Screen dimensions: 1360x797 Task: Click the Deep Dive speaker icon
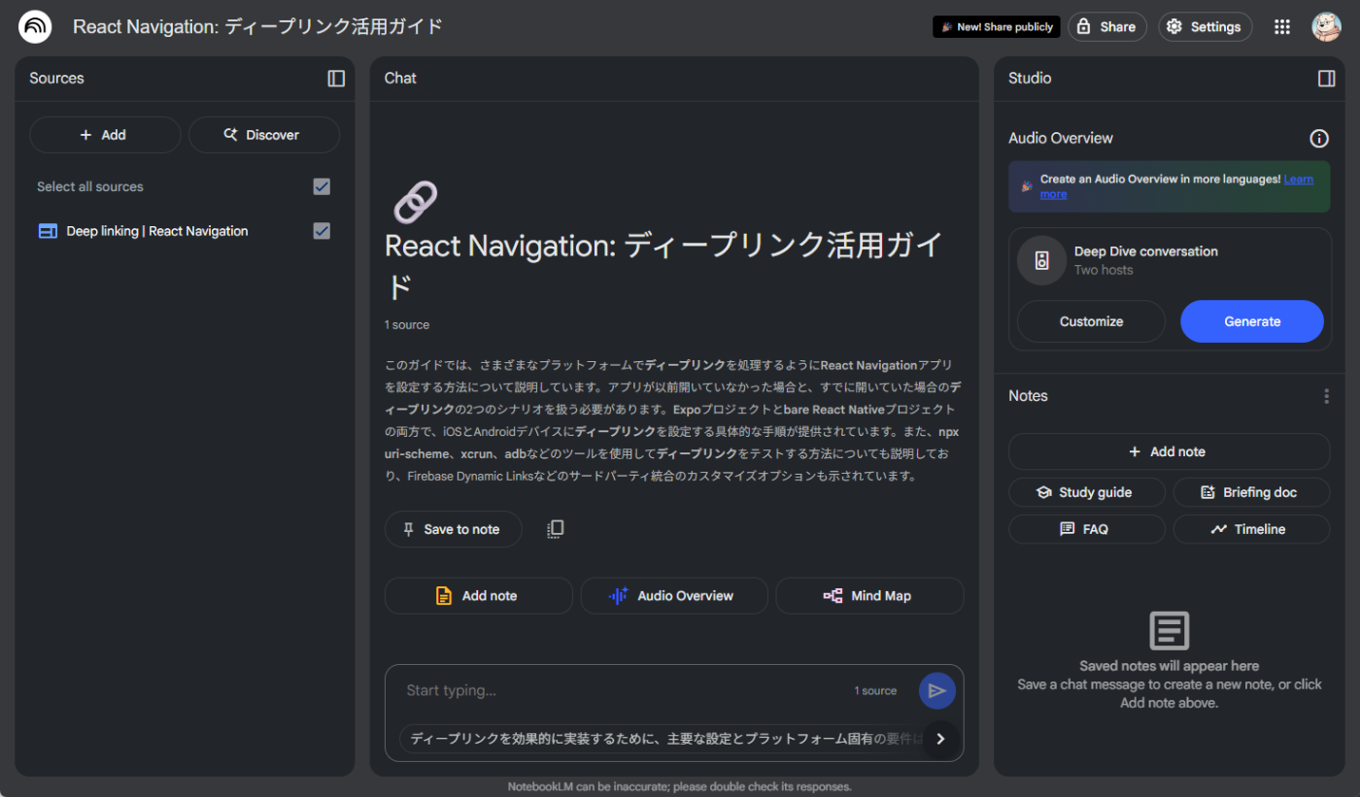(1041, 260)
